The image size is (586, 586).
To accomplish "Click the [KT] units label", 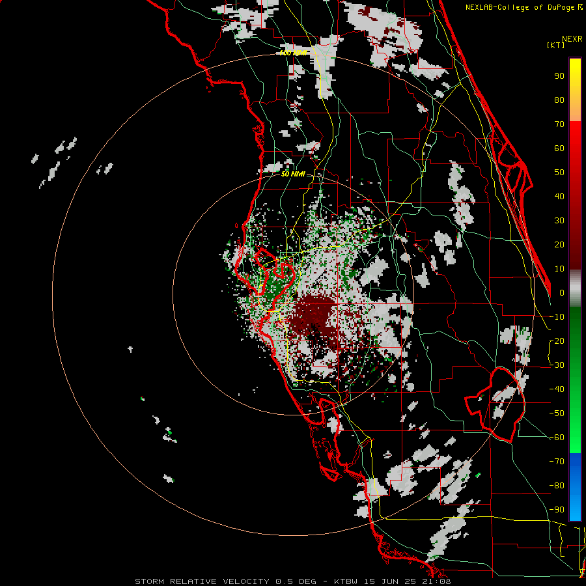I will 556,46.
